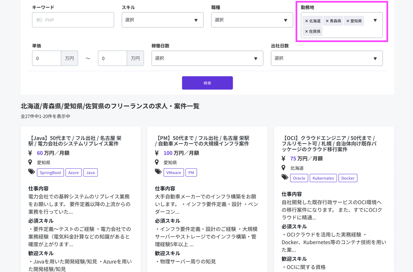The width and height of the screenshot is (413, 272).
Task: Select the VMware skill tag
Action: point(174,172)
